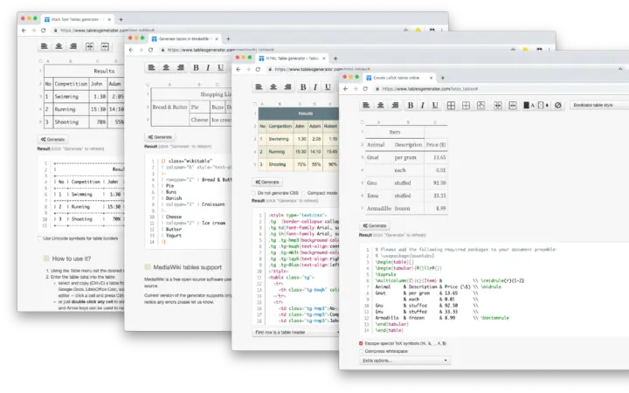
Task: Toggle bold in the MediaWiki window
Action: click(x=196, y=68)
